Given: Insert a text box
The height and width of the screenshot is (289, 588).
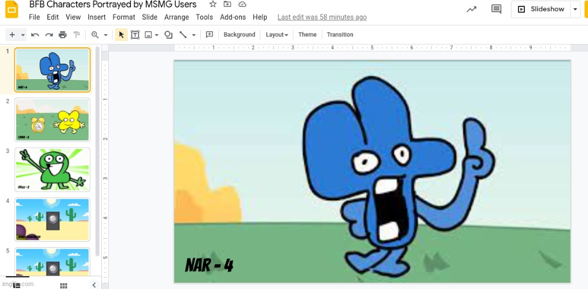Looking at the screenshot, I should click(x=135, y=35).
